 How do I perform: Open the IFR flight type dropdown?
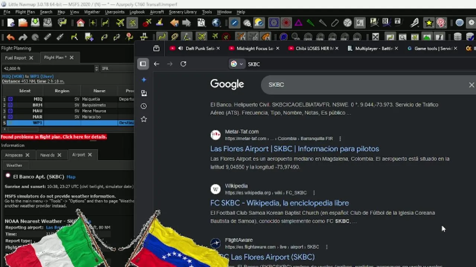click(x=117, y=68)
